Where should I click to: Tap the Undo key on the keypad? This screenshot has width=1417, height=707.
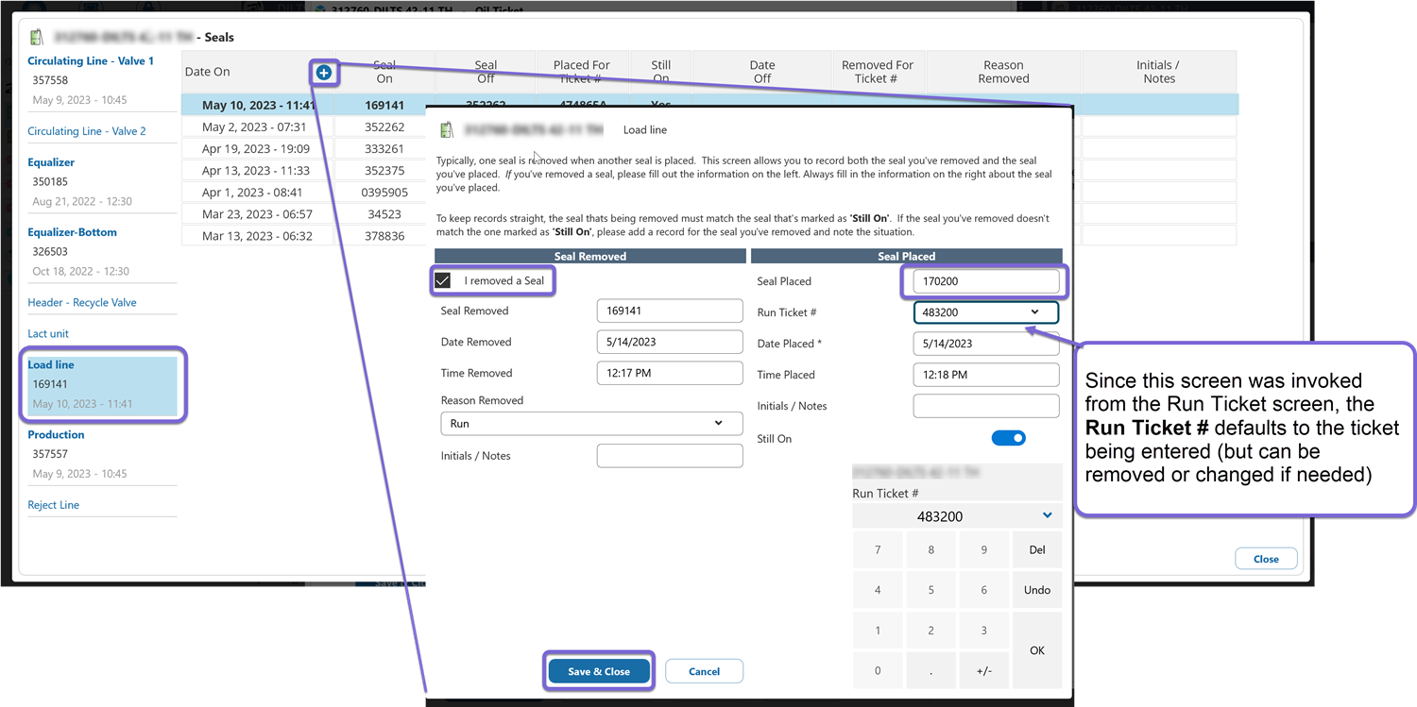point(1037,590)
